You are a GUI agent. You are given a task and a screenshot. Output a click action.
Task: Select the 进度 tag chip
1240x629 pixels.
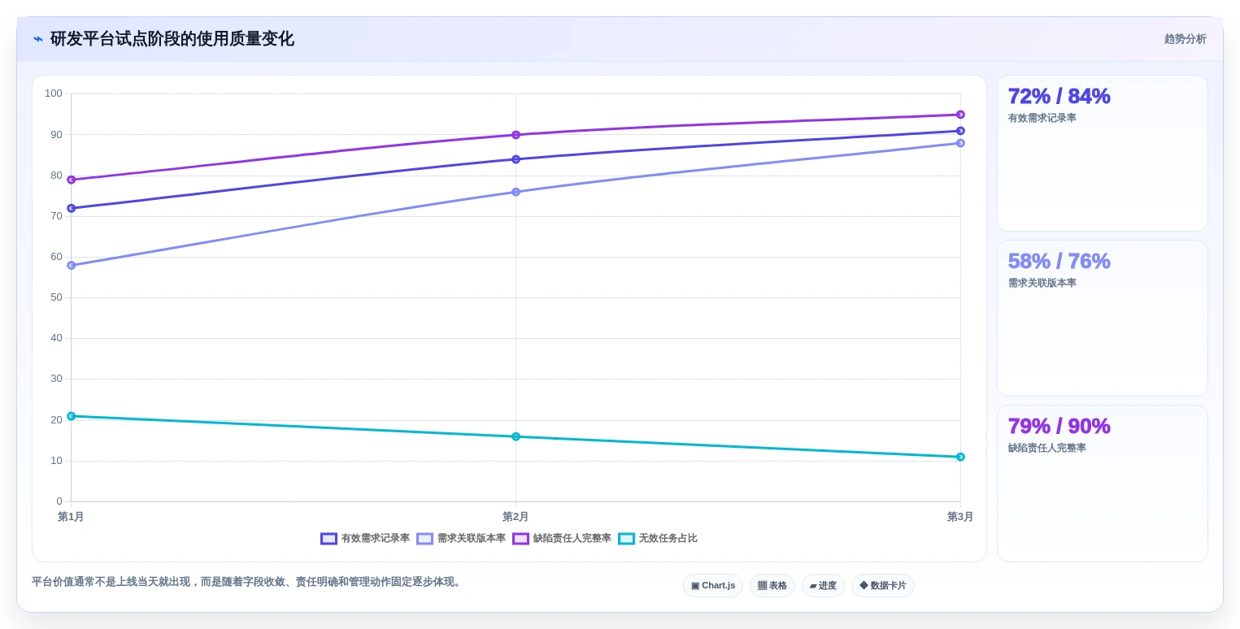pos(823,586)
